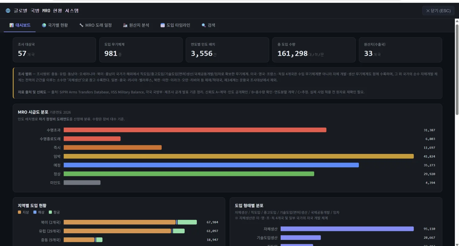Close the panel with 닫기 (ESC)
Viewport: 459px width, 246px height.
tap(438, 11)
